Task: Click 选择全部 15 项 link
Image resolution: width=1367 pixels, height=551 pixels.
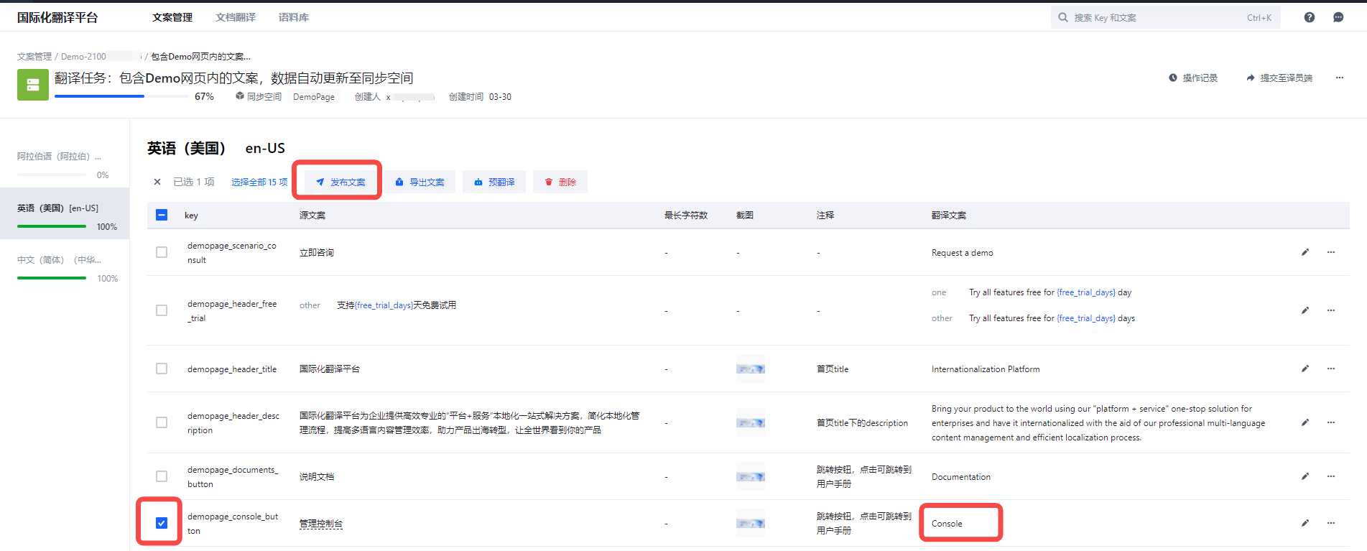Action: click(x=259, y=182)
